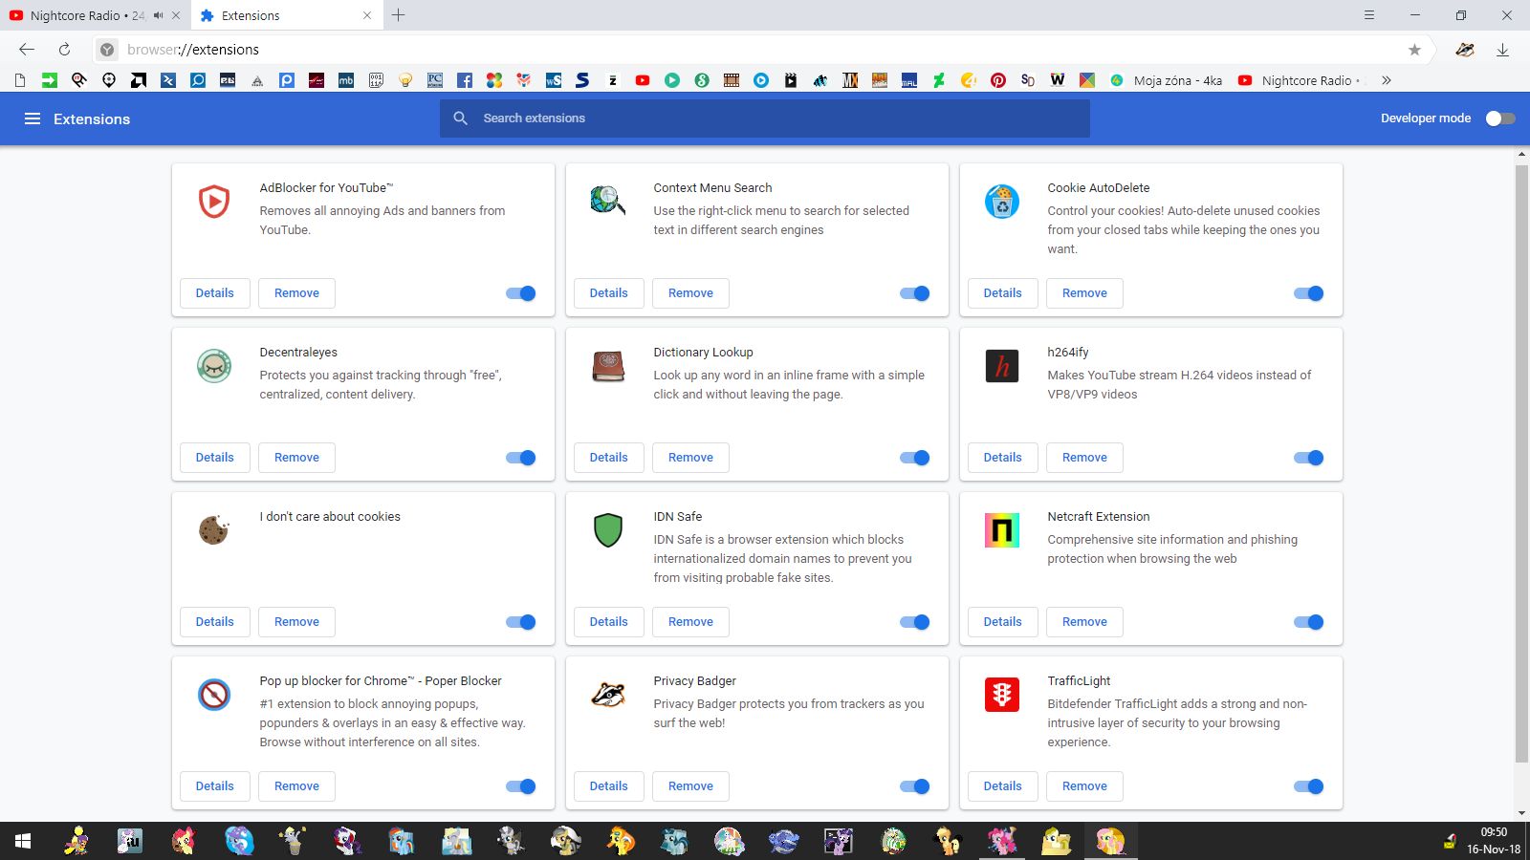Click the h264ify extension icon
The width and height of the screenshot is (1530, 860).
[1002, 366]
